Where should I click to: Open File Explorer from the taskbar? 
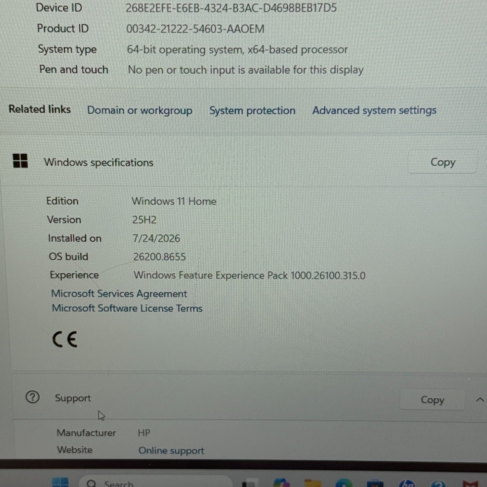(x=313, y=483)
